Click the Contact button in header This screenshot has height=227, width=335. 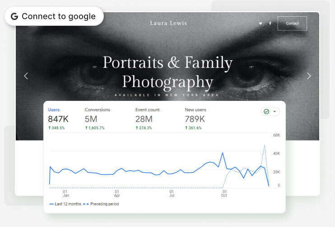click(292, 24)
